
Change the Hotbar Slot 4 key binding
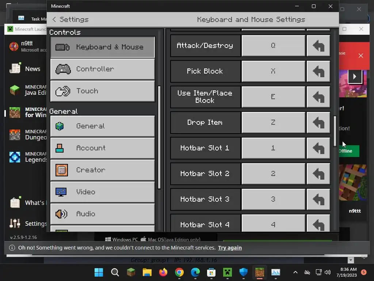point(273,223)
